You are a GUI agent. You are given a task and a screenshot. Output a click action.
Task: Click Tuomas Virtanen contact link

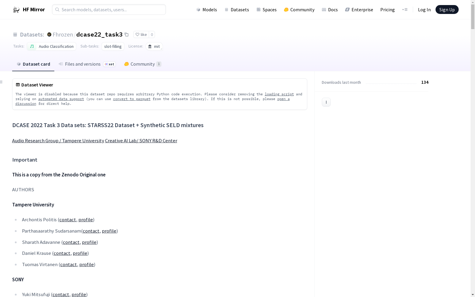pos(69,265)
